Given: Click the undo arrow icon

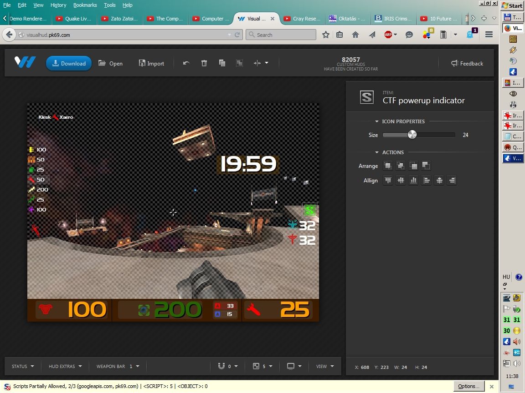Looking at the screenshot, I should (186, 63).
